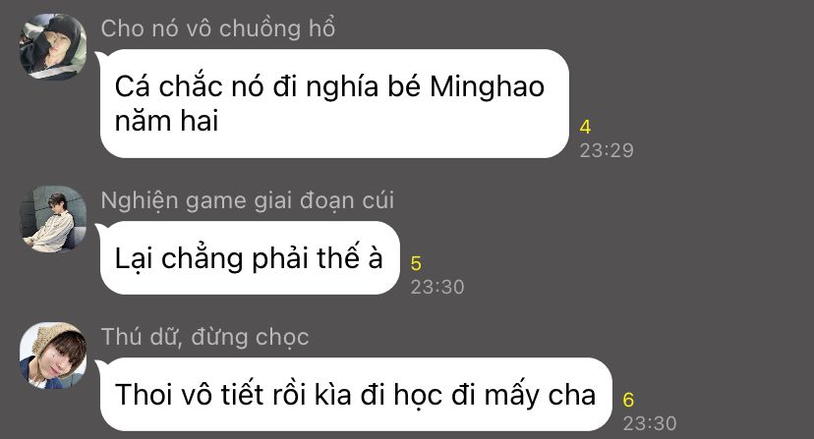814x439 pixels.
Task: Tap the message Thoi vô tiết rồi kìa
Action: [356, 395]
